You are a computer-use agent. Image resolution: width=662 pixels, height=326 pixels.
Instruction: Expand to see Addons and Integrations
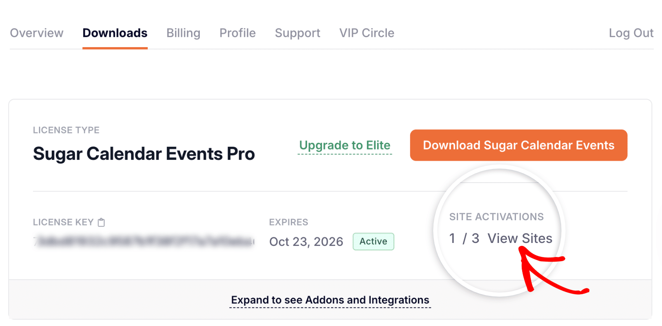(x=330, y=300)
